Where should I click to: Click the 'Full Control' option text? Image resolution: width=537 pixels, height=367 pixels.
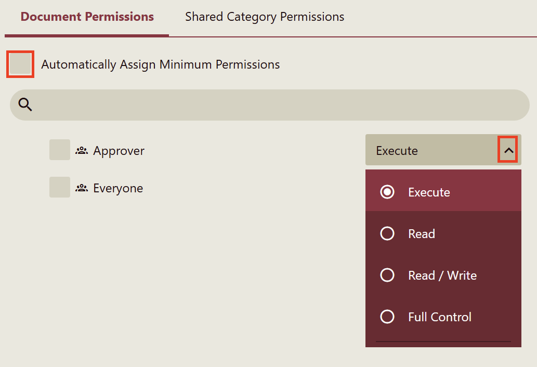click(x=440, y=317)
